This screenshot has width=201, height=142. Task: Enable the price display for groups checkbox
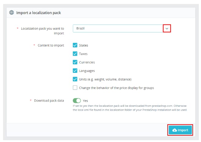(x=75, y=88)
